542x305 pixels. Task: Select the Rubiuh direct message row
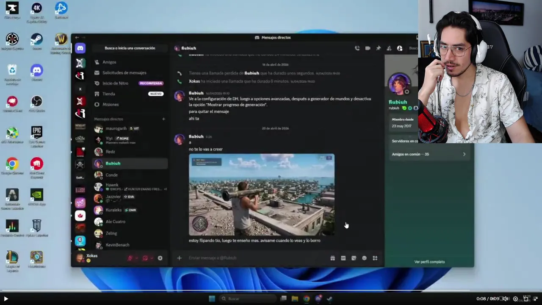pos(130,164)
